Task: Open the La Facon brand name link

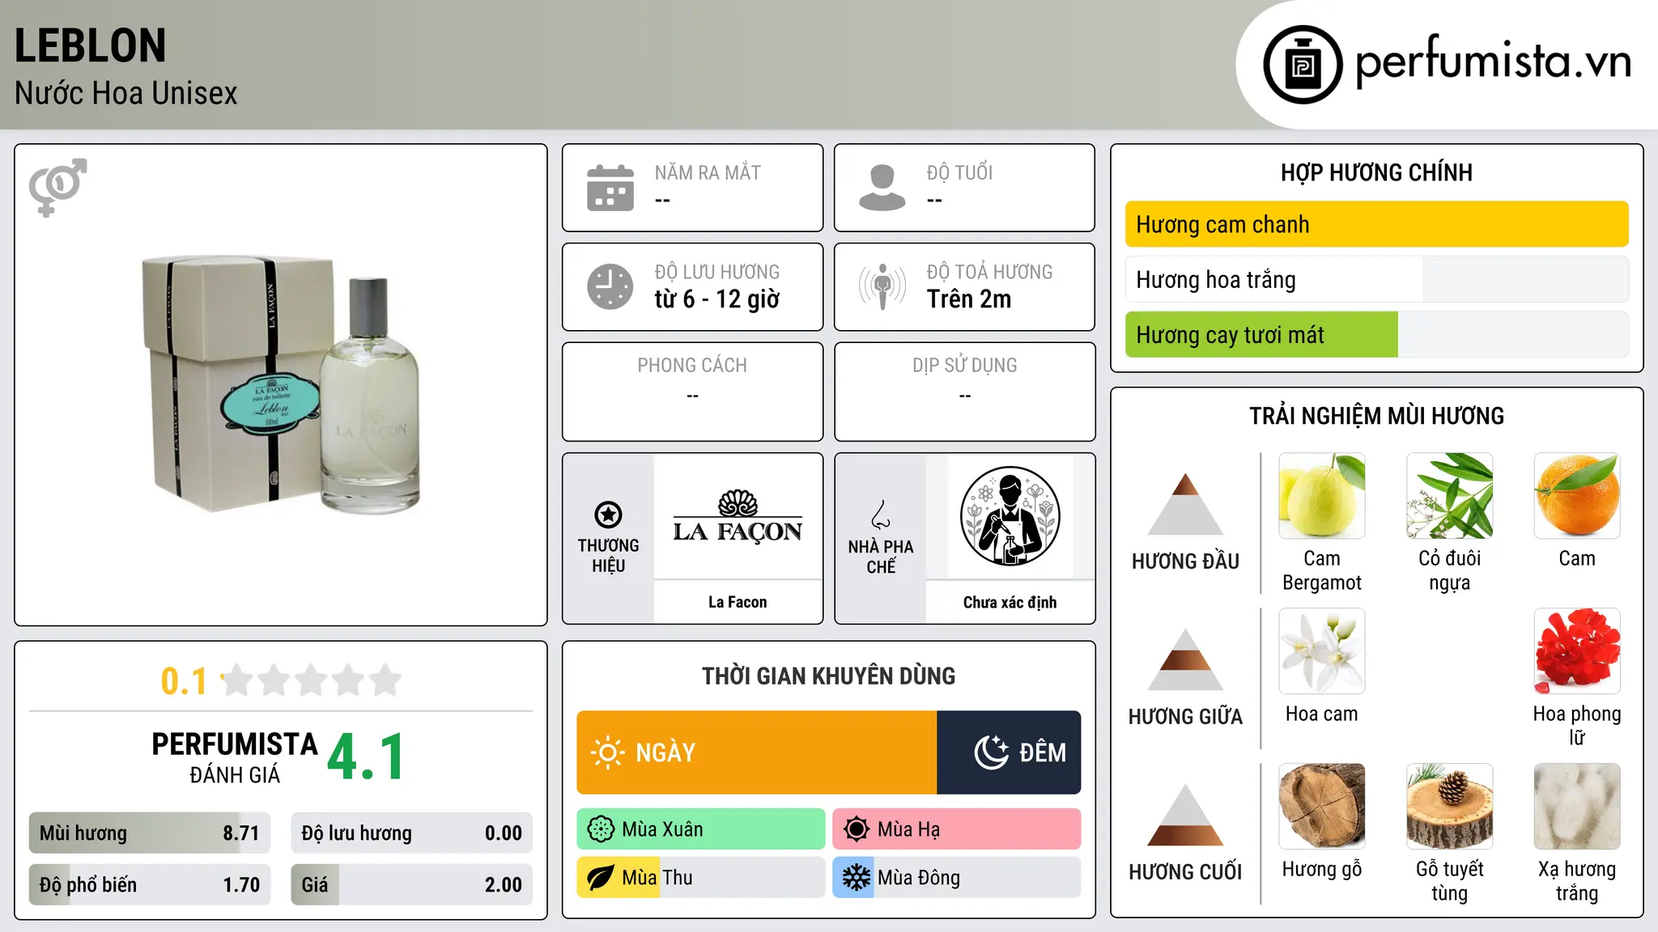Action: pos(738,602)
